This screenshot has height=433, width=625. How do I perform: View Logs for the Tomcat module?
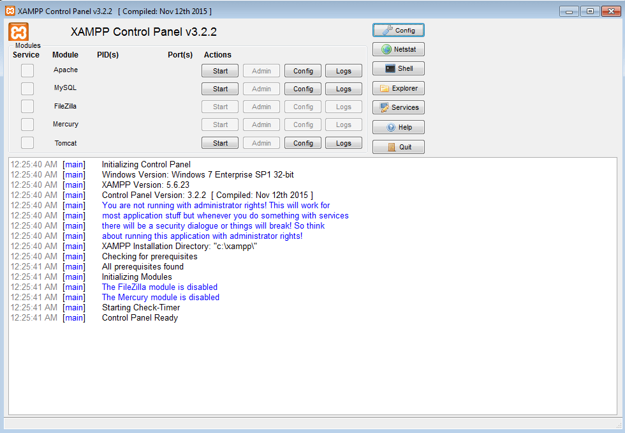coord(343,142)
